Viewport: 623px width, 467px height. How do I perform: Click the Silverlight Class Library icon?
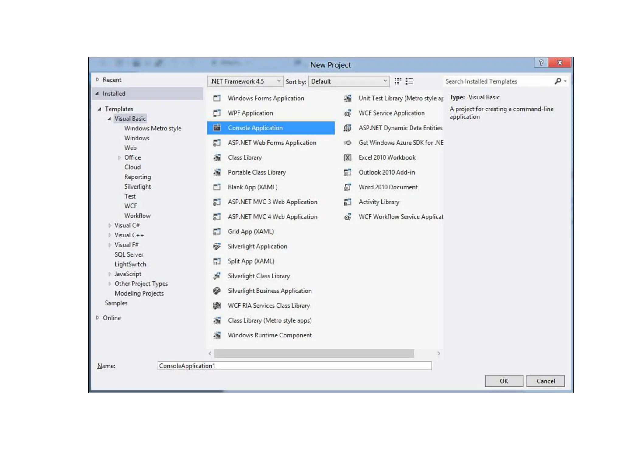click(x=217, y=276)
